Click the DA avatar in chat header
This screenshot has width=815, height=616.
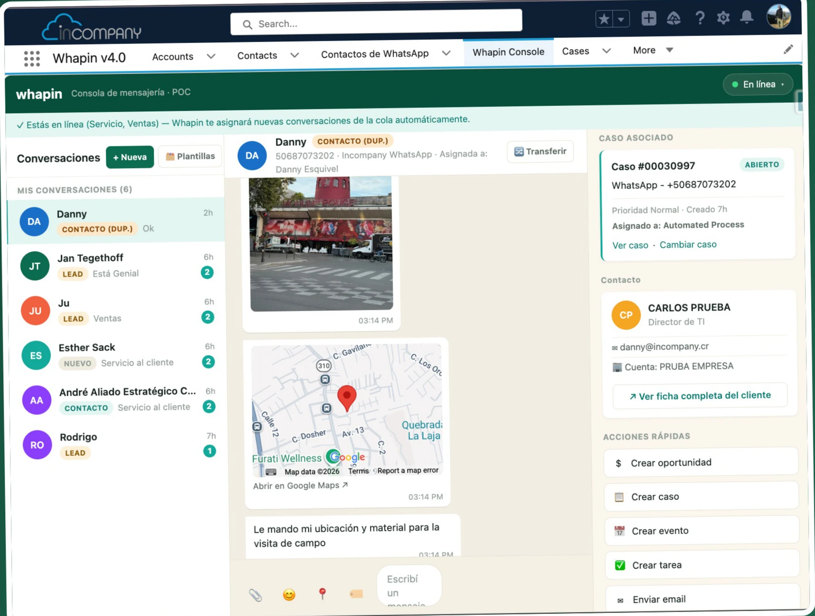coord(252,156)
